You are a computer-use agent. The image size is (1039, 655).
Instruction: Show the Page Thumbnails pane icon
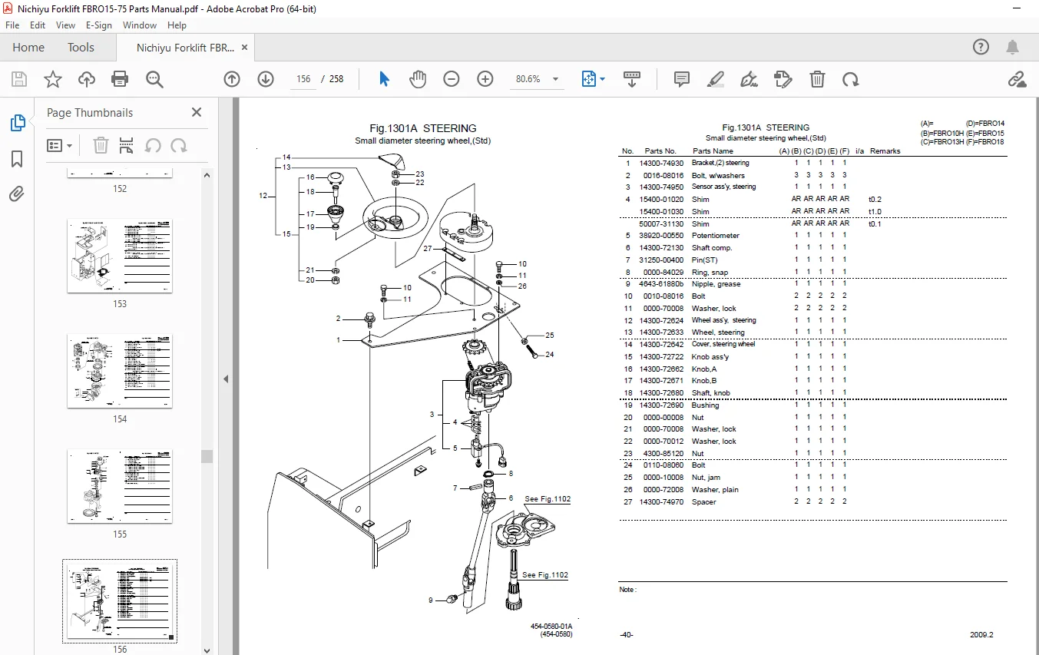point(17,123)
